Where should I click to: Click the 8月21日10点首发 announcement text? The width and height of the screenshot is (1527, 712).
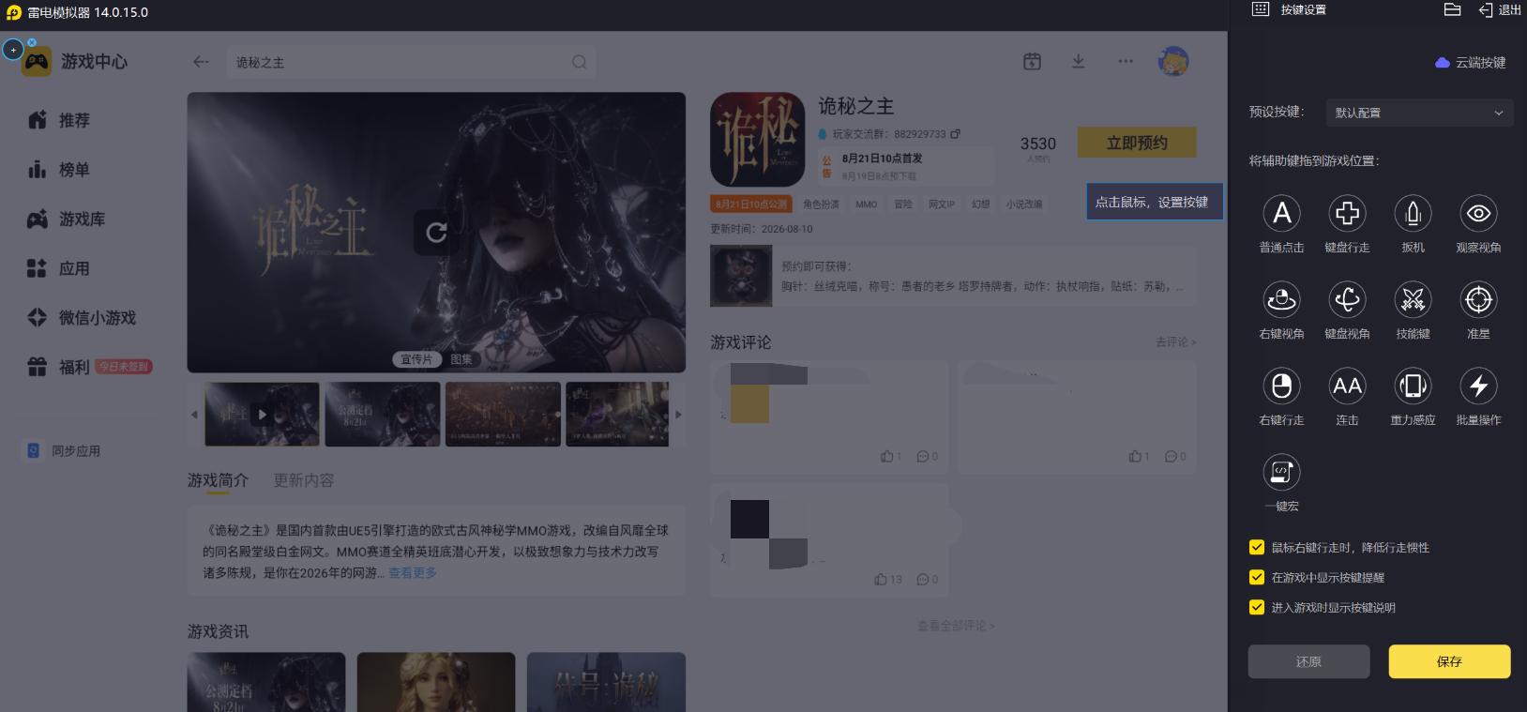click(x=882, y=159)
